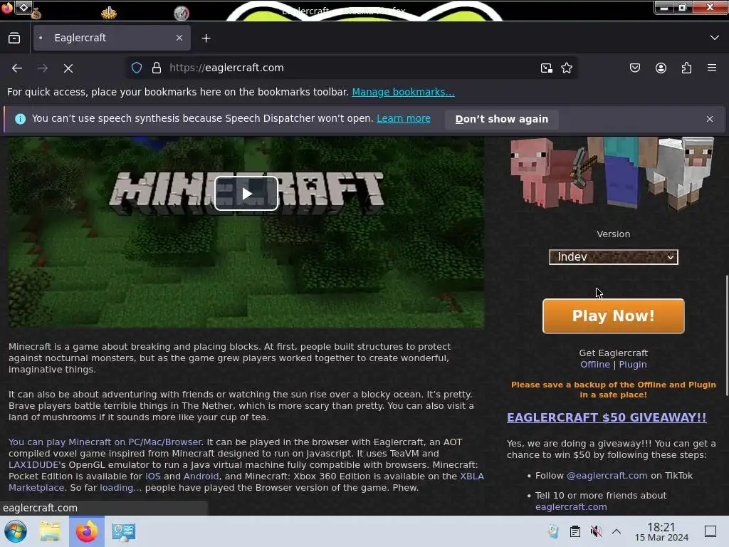Open the EAGLERCRAFT $50 GIVEAWAY heading link
729x547 pixels.
607,417
